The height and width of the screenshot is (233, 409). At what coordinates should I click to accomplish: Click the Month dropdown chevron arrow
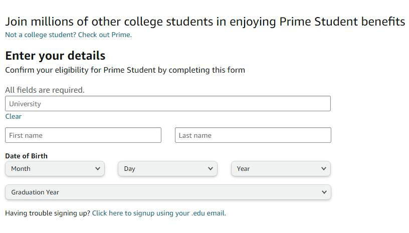click(x=97, y=169)
